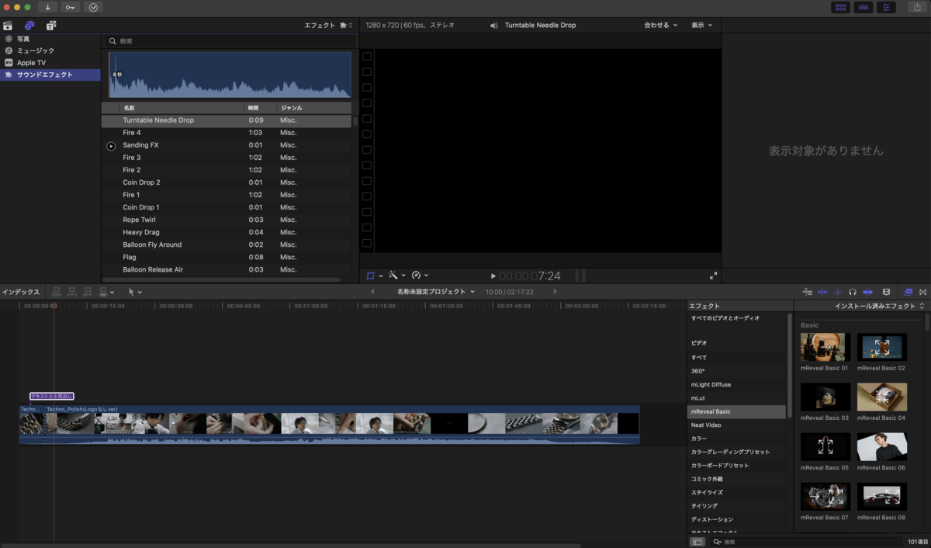
Task: Open the エフェクト filter dropdown in browser
Action: tap(328, 26)
